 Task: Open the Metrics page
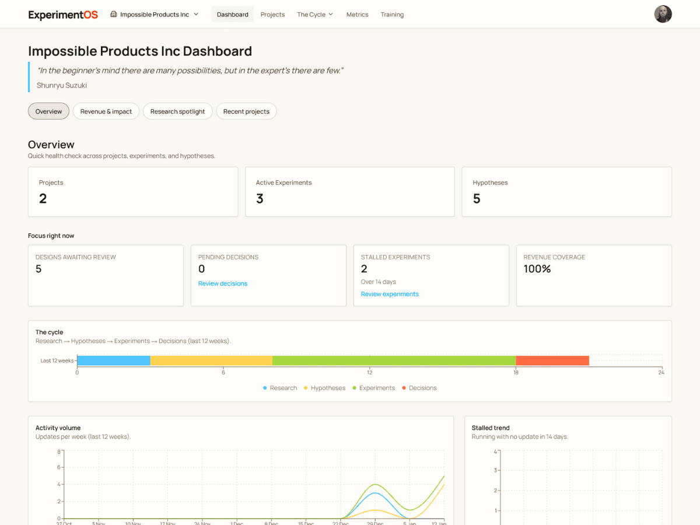(357, 14)
